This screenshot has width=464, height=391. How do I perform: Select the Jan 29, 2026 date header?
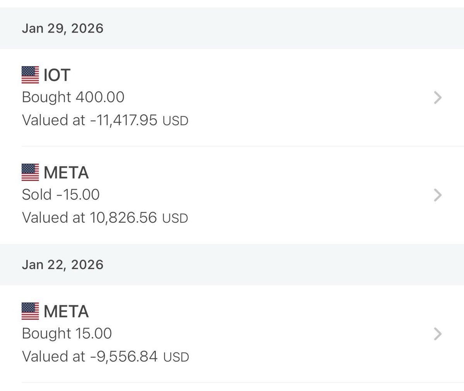coord(63,29)
